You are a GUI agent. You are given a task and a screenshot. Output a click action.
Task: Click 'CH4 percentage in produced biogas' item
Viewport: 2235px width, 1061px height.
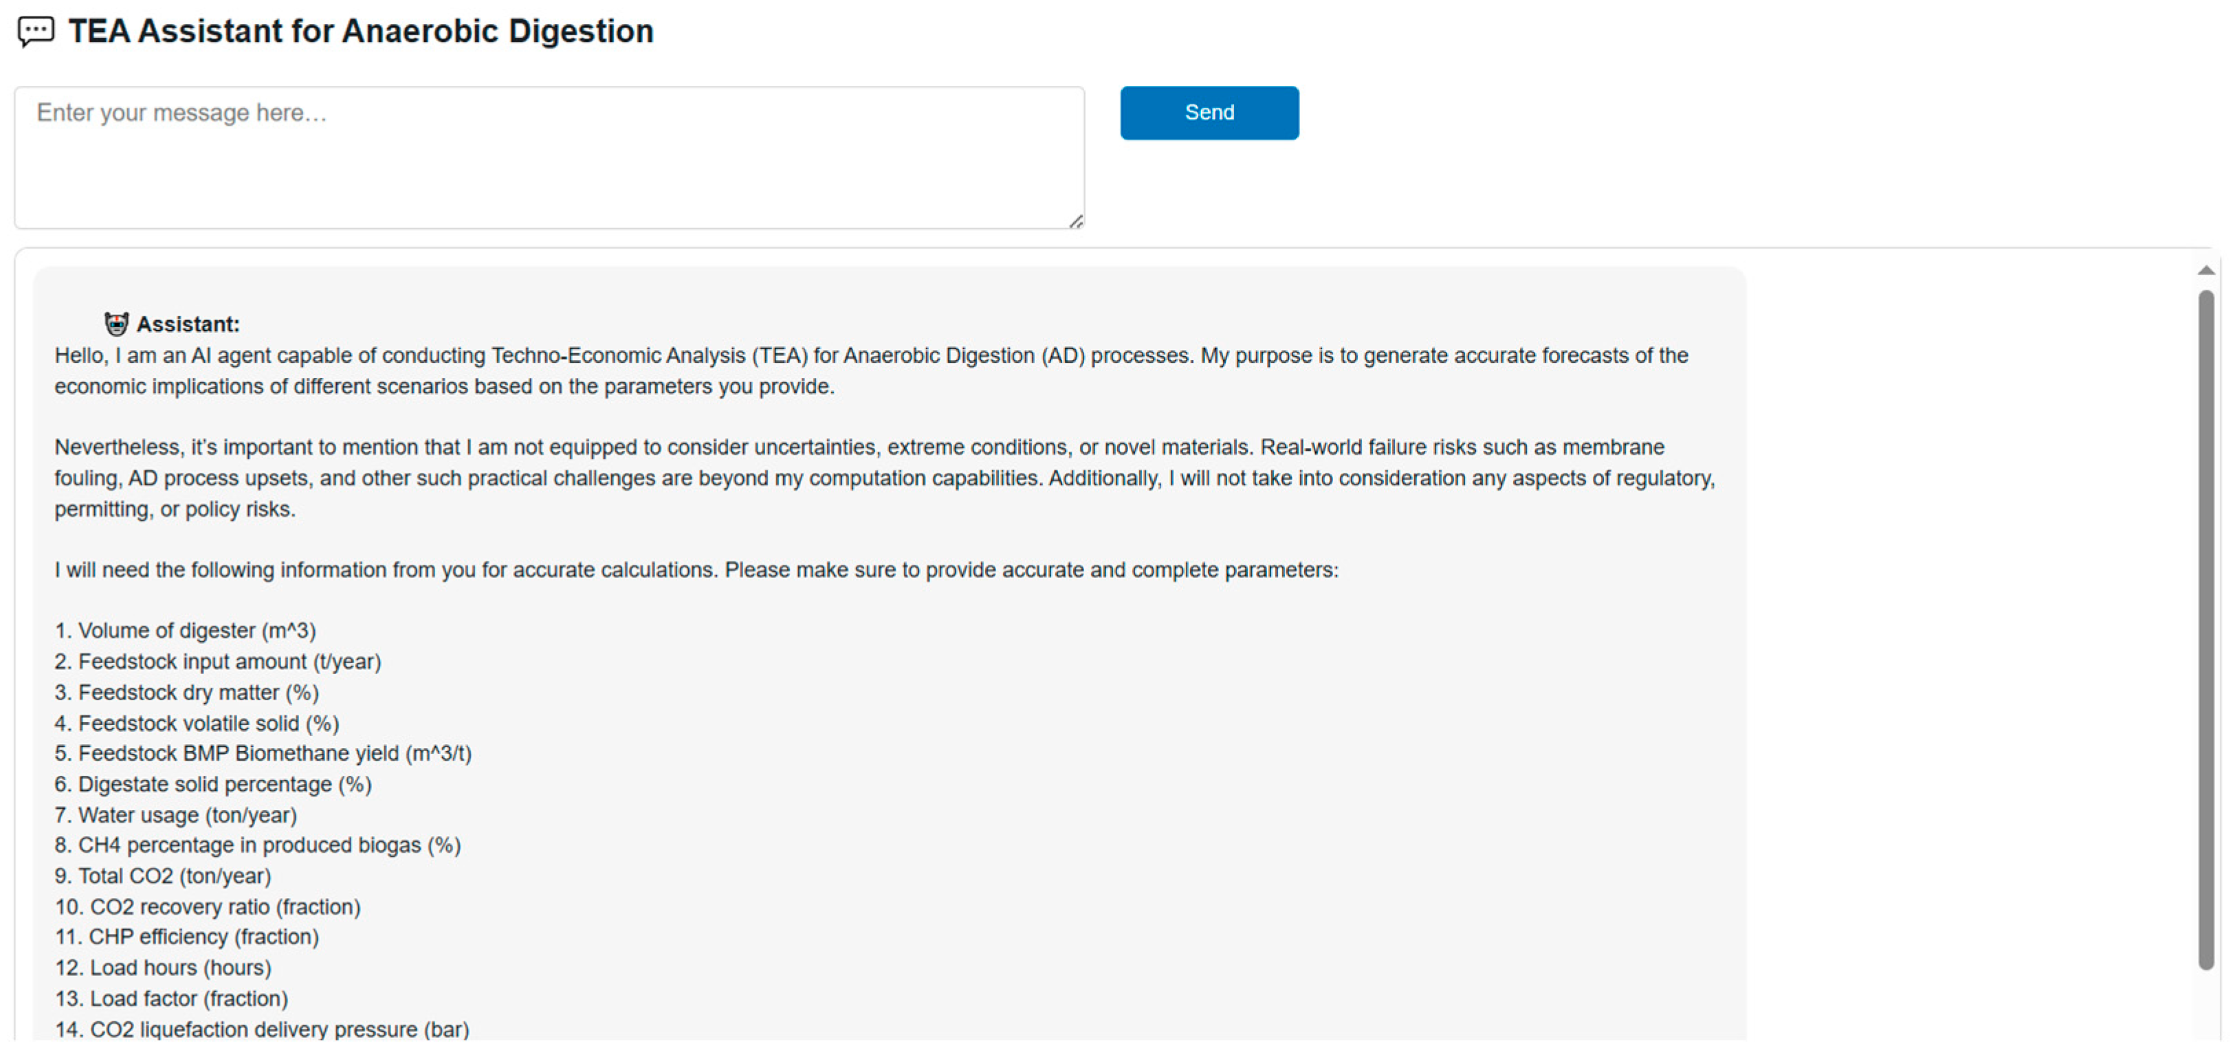(x=258, y=845)
